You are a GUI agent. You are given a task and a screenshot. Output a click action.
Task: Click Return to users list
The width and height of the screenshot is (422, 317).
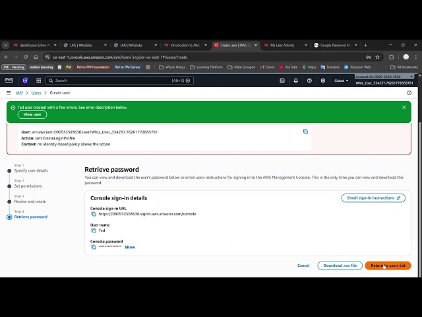[x=388, y=265]
